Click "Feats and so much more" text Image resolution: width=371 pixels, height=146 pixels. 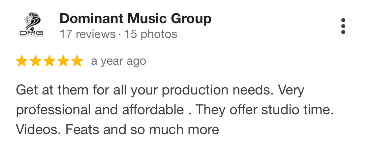click(142, 129)
